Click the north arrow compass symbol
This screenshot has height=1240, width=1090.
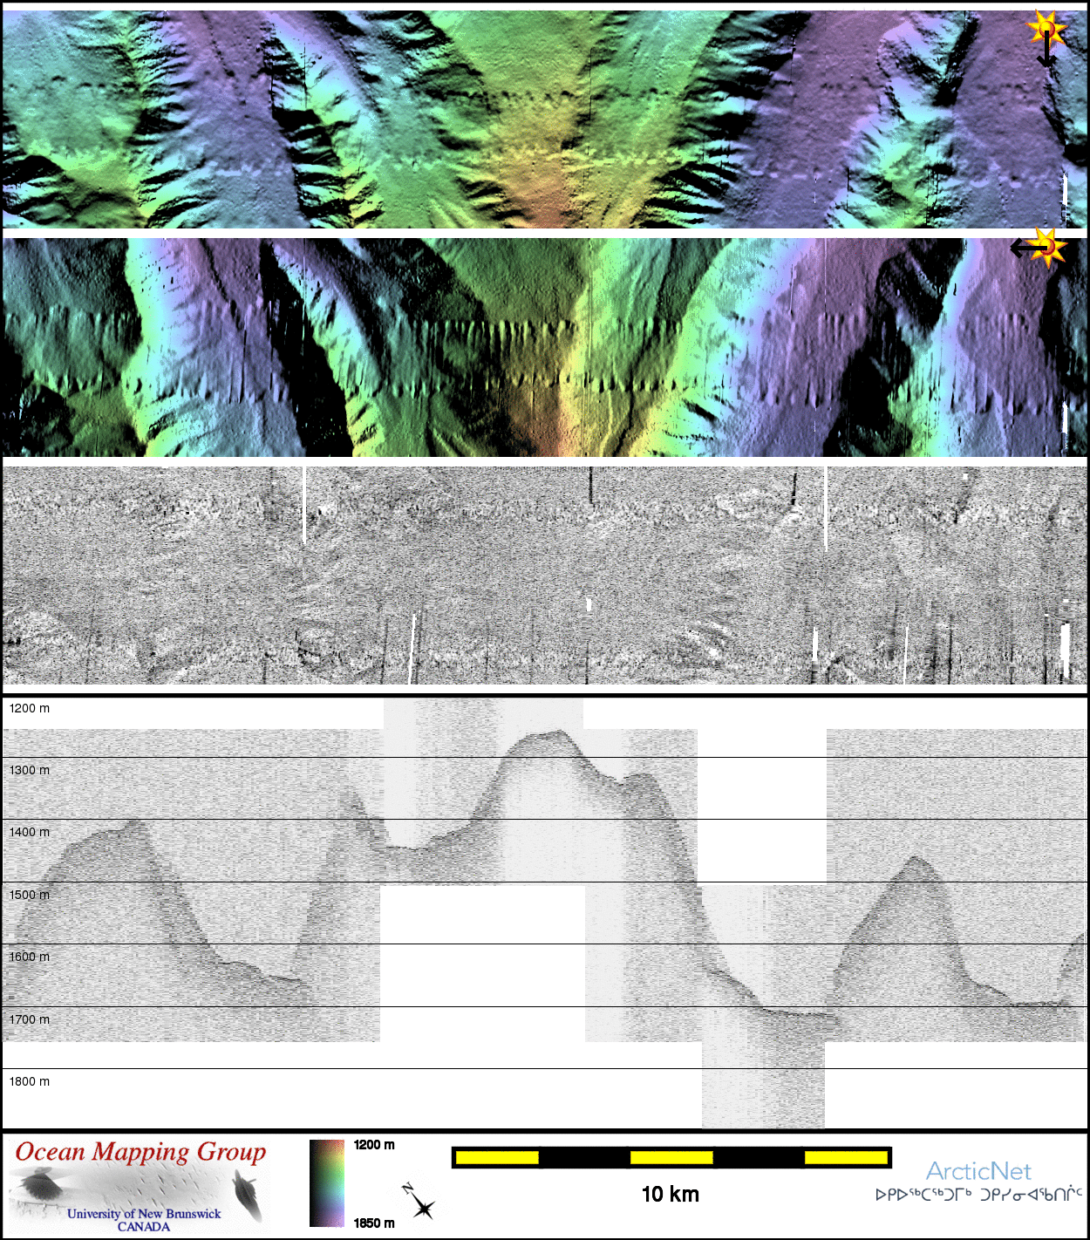tap(419, 1203)
